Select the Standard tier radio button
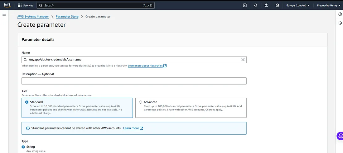343x153 pixels. coord(27,102)
